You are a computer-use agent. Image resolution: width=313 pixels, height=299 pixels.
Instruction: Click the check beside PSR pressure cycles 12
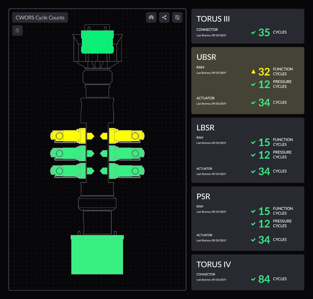253,224
